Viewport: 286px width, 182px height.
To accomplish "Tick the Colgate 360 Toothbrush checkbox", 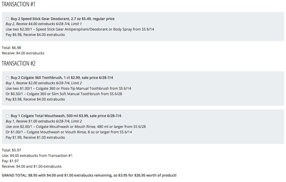I will point(8,78).
